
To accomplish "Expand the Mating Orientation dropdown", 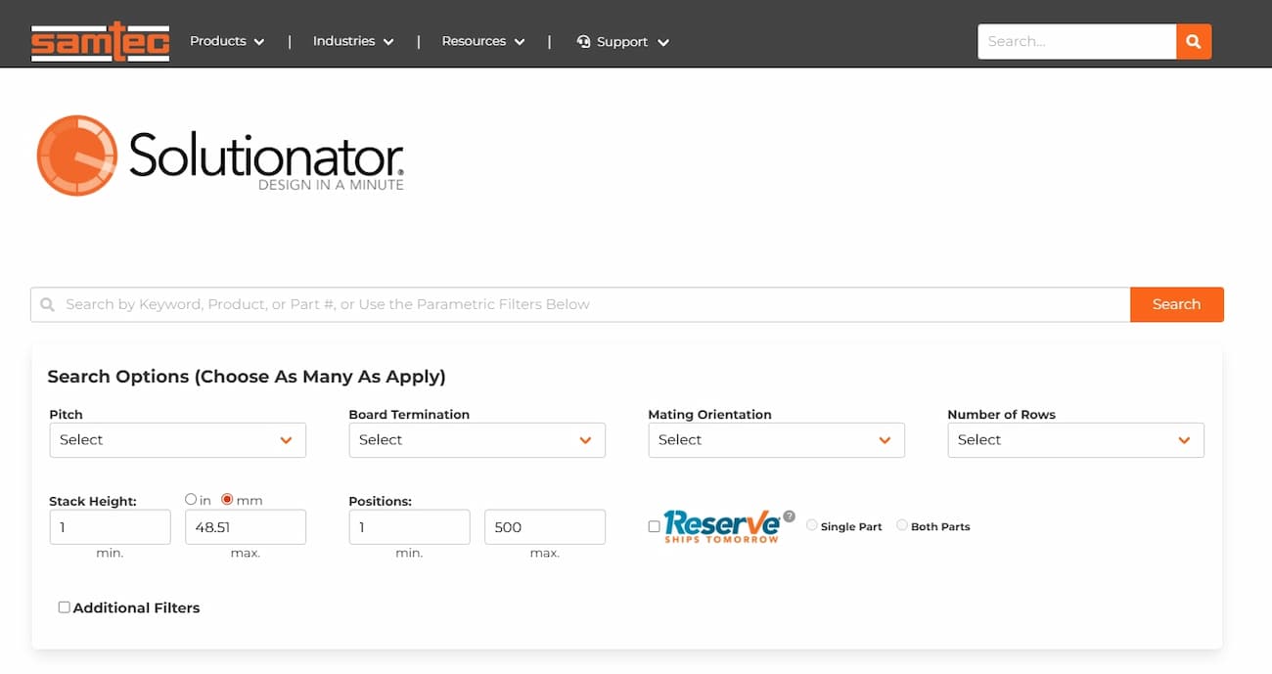I will pos(777,440).
